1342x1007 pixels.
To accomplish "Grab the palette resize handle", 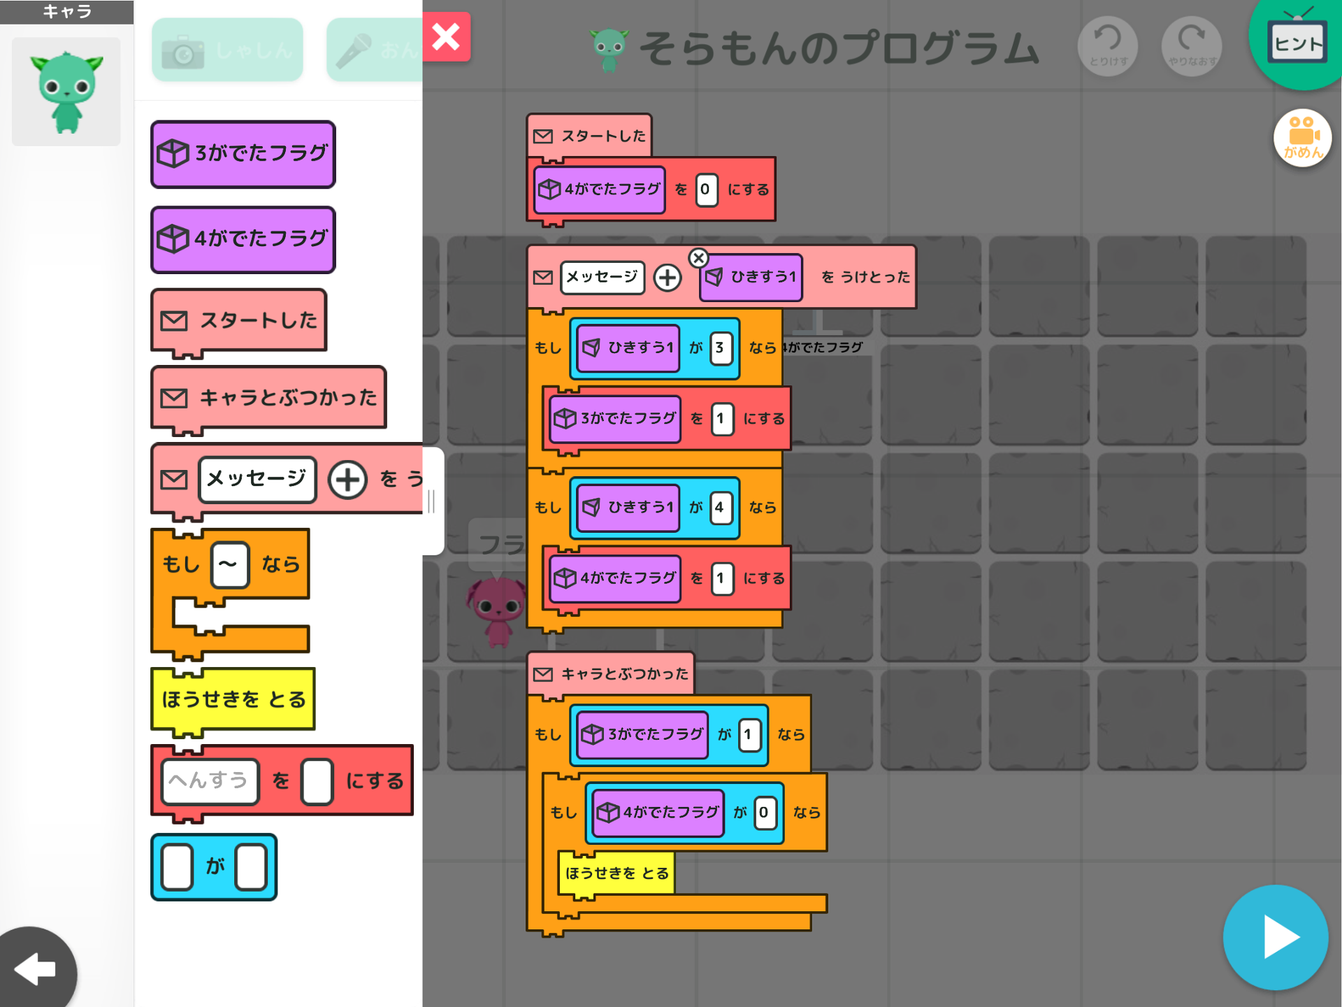I will [x=431, y=501].
